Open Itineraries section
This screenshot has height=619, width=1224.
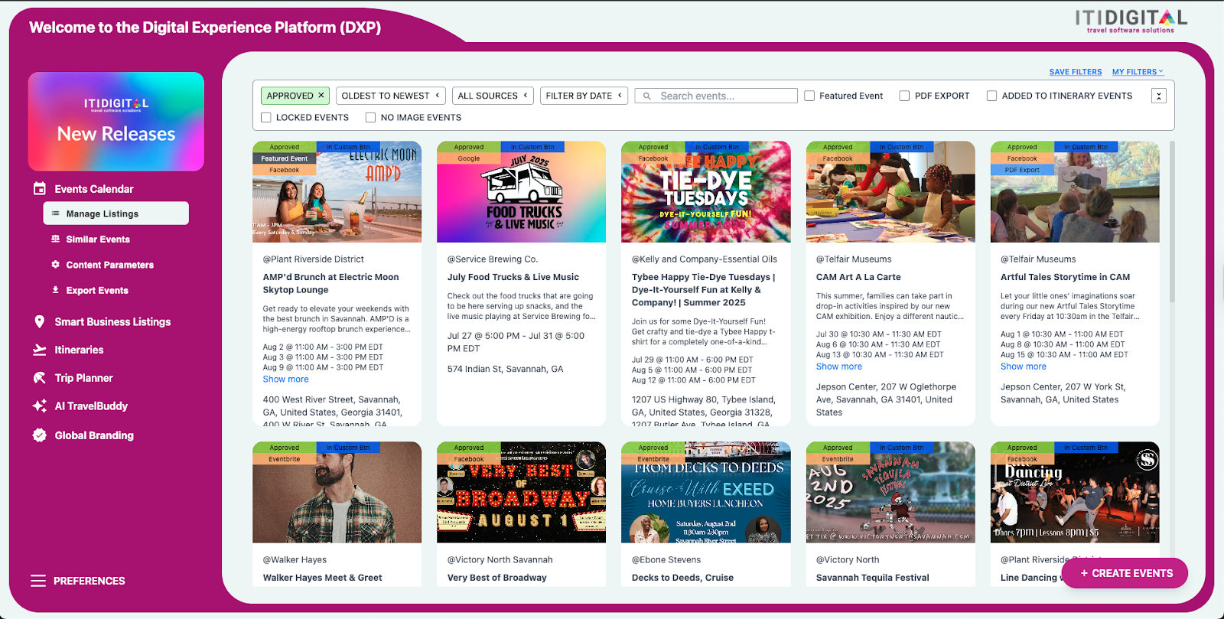click(x=79, y=350)
